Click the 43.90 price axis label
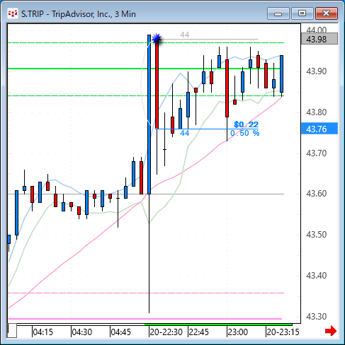The image size is (345, 345). [x=317, y=71]
